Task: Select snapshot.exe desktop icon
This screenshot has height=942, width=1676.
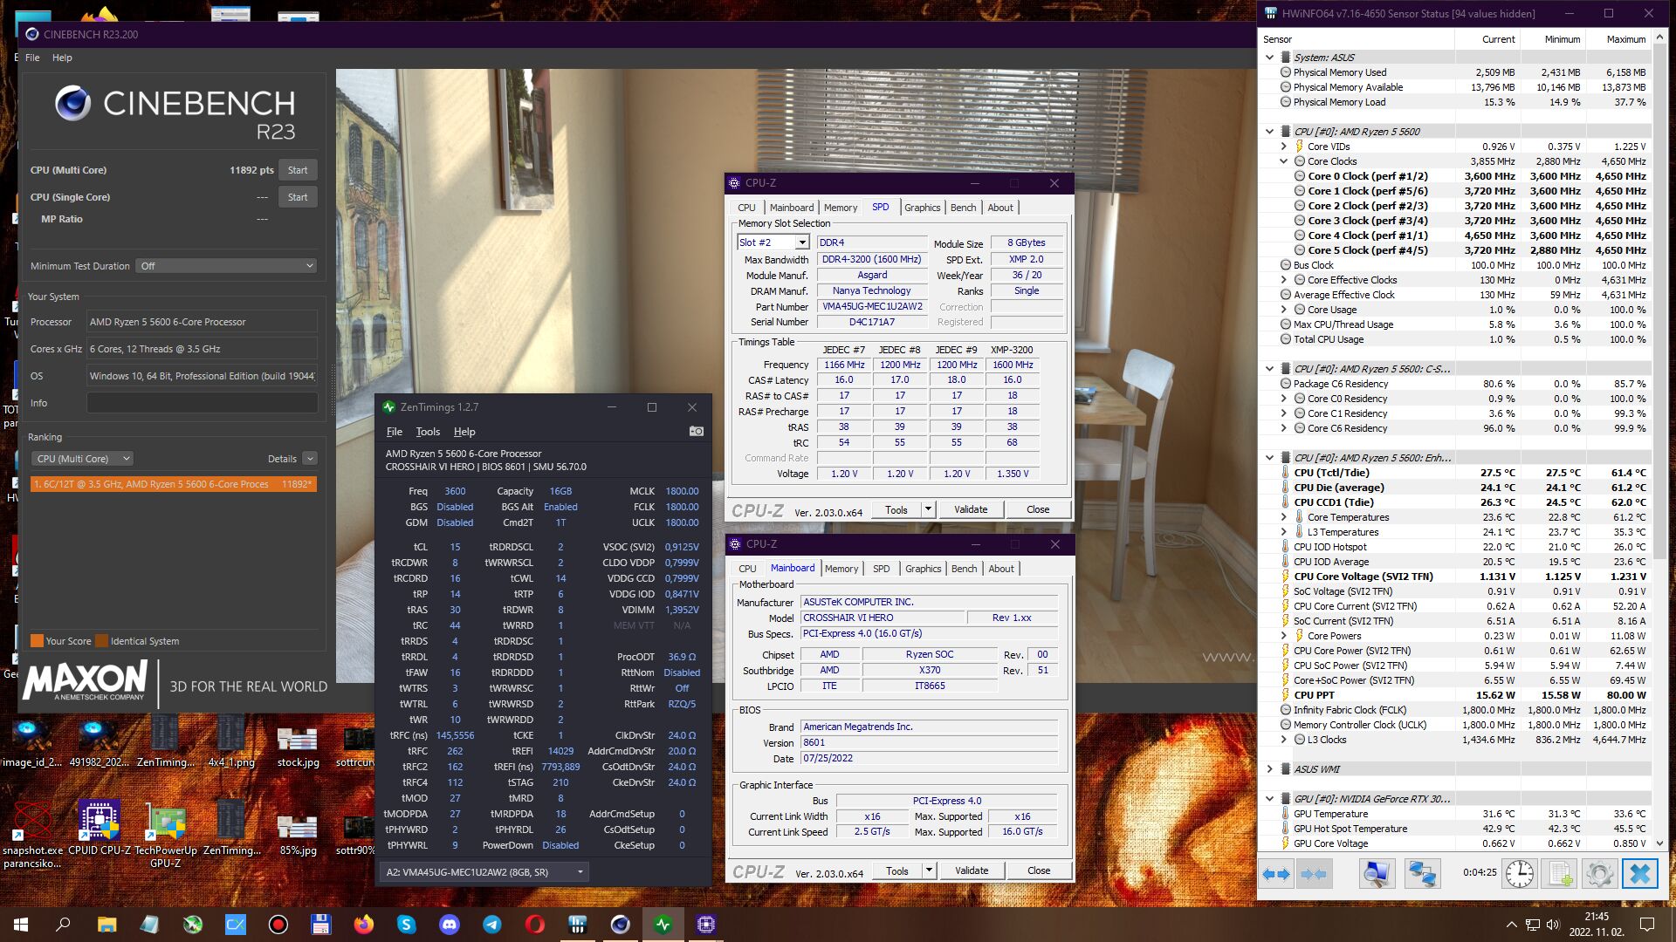Action: tap(32, 835)
